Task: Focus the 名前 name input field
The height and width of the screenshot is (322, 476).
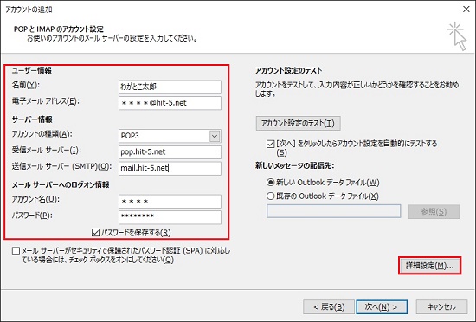Action: click(x=170, y=87)
